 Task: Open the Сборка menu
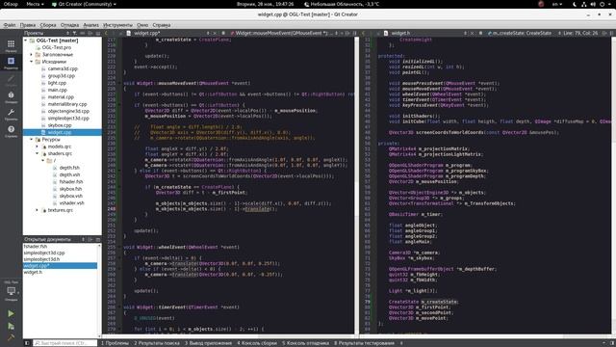(x=48, y=25)
